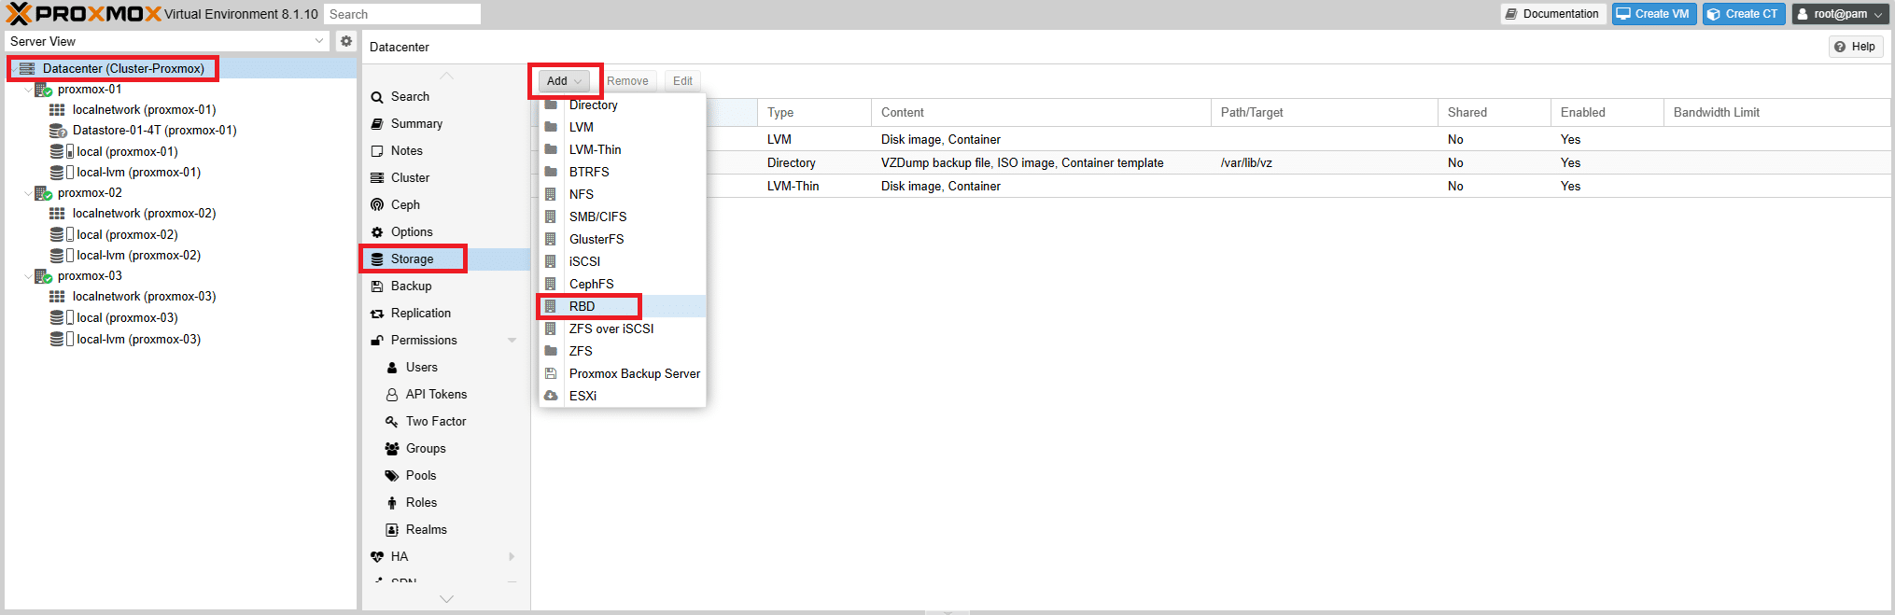This screenshot has width=1895, height=615.
Task: Choose ESXi from the Add menu
Action: 623,397
